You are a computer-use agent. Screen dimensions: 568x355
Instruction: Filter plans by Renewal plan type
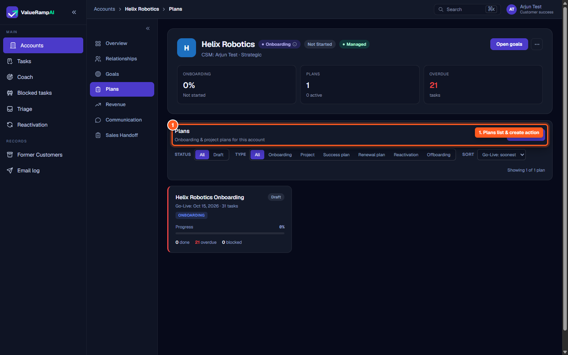(x=372, y=155)
